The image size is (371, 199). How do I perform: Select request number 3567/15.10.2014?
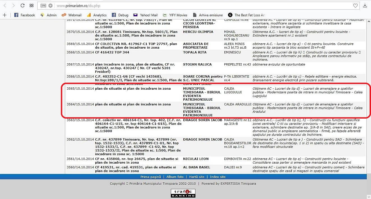click(80, 64)
